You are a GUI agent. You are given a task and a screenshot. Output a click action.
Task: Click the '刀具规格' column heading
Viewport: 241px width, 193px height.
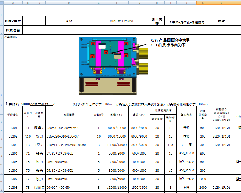coord(69,115)
